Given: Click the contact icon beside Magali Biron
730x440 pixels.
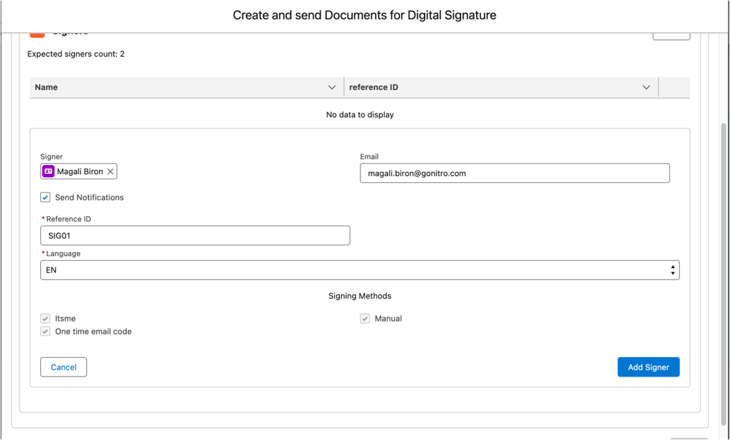Looking at the screenshot, I should tap(48, 172).
